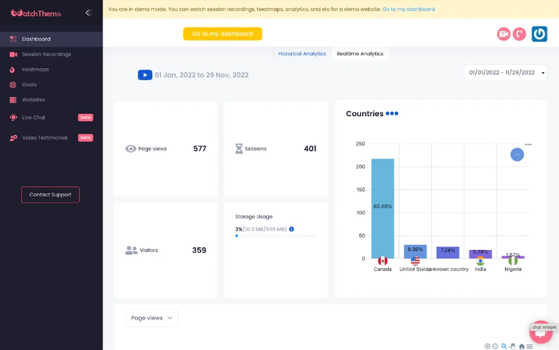This screenshot has height=350, width=559.
Task: Click the chart zoom-in plus icon
Action: (487, 346)
